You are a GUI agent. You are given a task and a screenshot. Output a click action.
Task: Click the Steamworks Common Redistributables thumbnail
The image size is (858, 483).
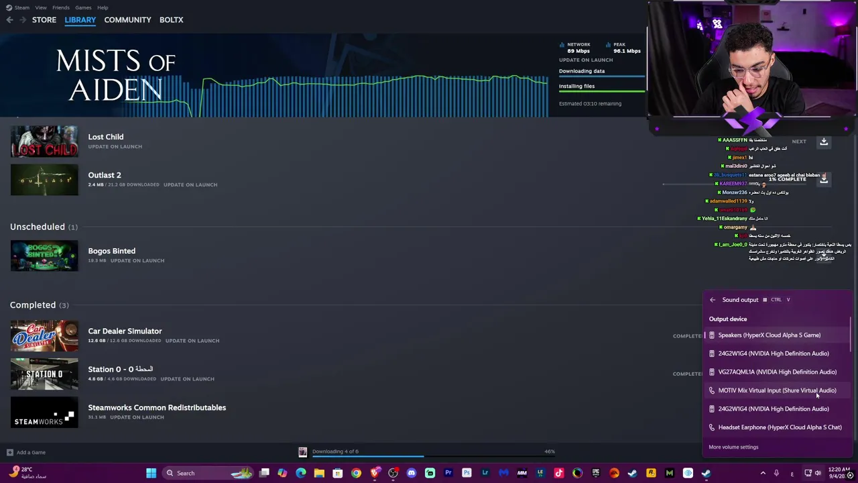click(x=44, y=412)
